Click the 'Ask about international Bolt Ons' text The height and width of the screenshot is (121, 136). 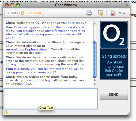point(114,69)
